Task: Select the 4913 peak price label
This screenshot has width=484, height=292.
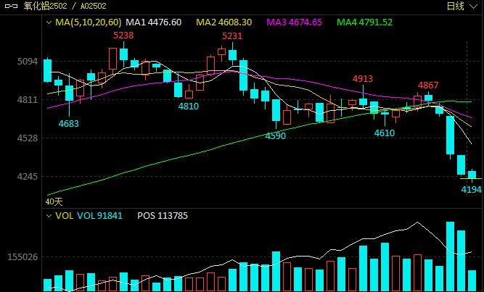Action: point(363,78)
